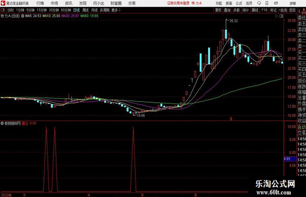Switch to the 月线 monthly tab

coord(95,10)
